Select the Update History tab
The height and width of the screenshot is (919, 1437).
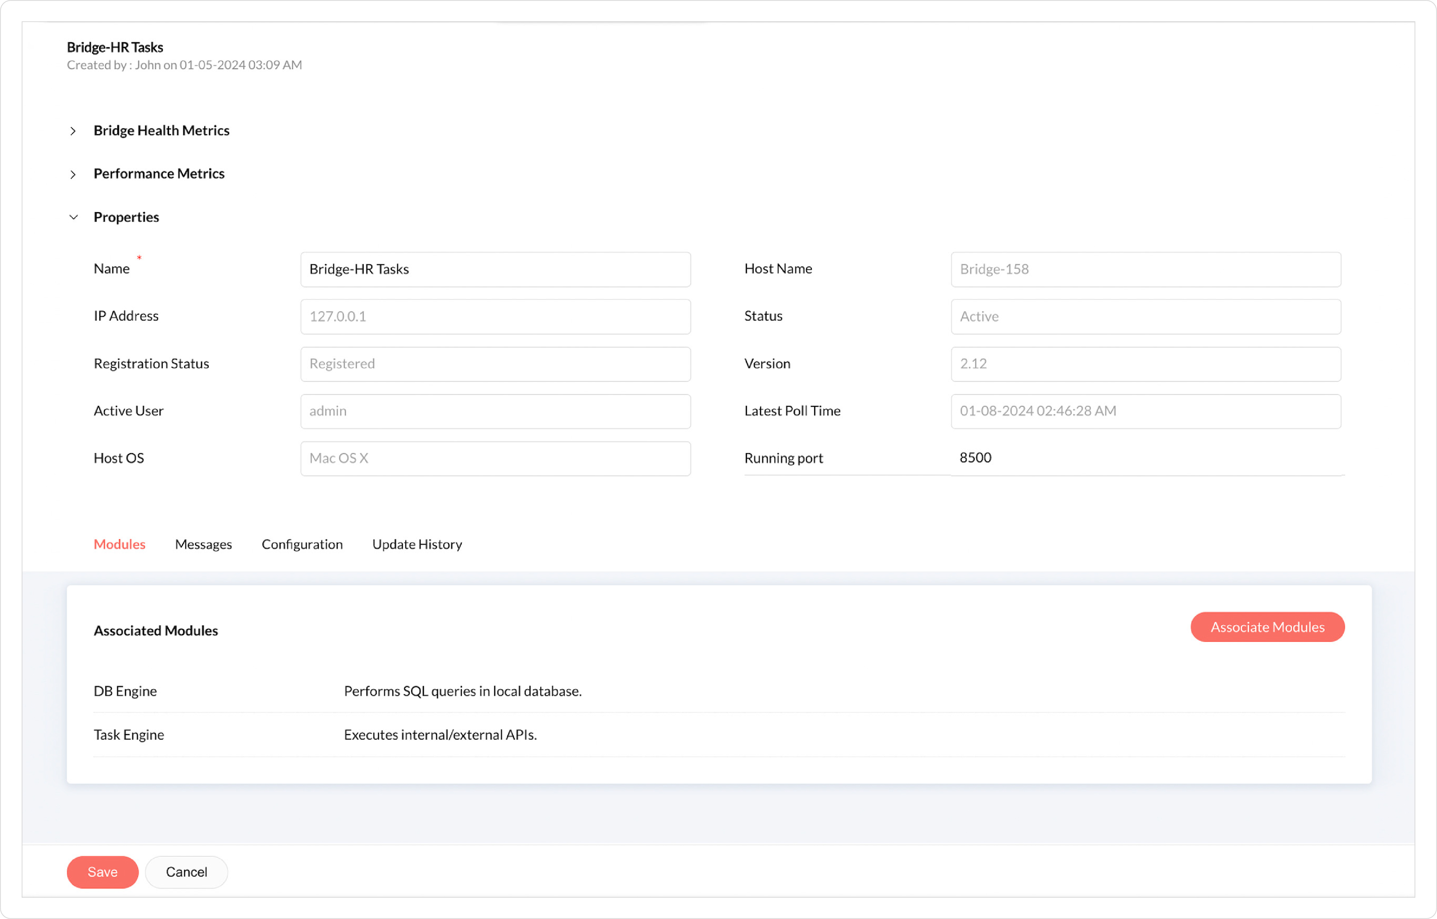click(417, 544)
